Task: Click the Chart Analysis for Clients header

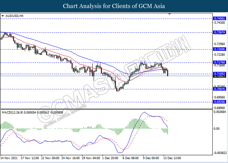Action: (114, 6)
